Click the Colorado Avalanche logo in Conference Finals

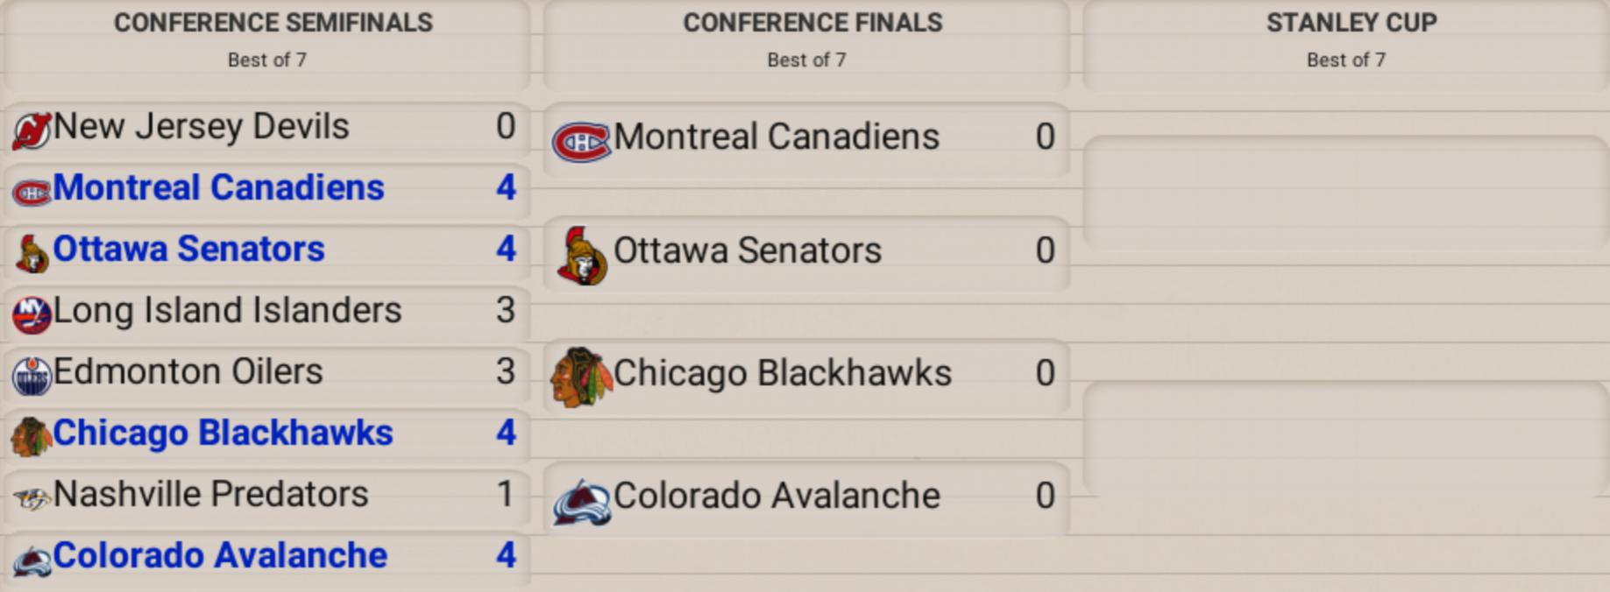coord(580,502)
